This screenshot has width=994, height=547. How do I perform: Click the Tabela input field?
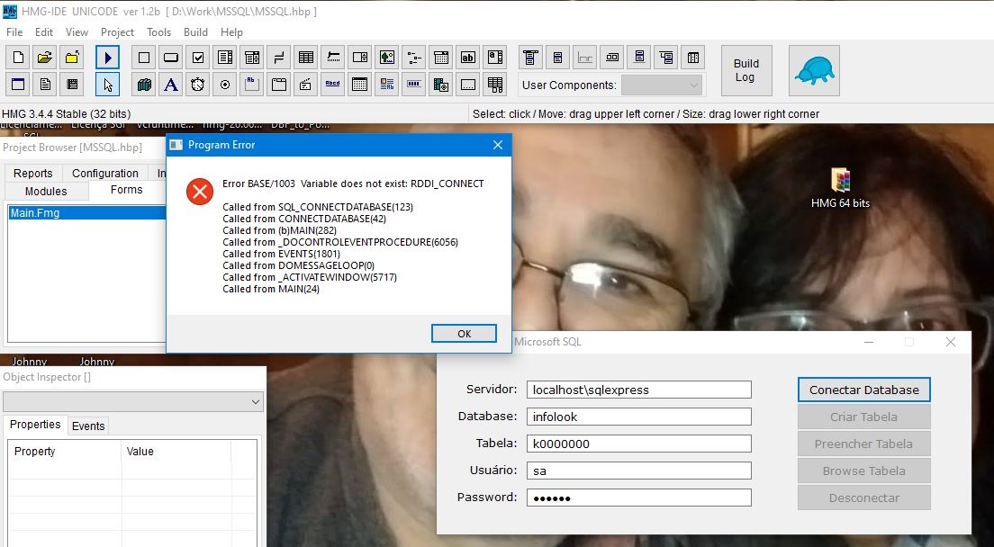click(639, 444)
